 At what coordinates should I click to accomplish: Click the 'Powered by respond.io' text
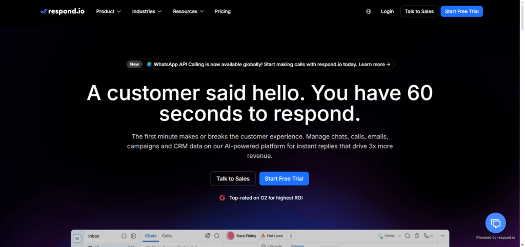click(x=496, y=238)
